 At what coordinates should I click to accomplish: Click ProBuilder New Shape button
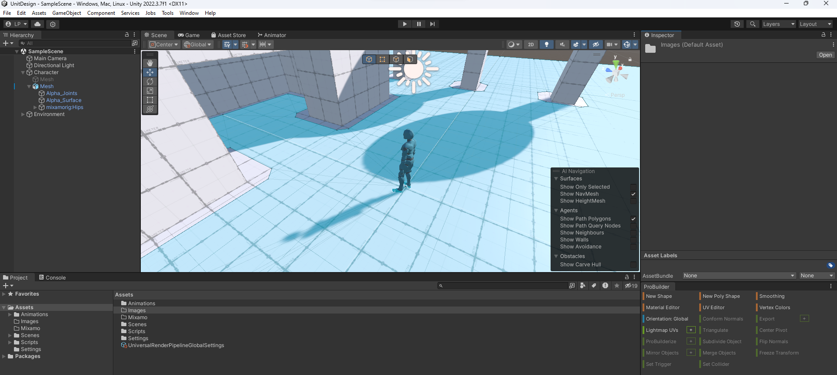click(x=659, y=296)
